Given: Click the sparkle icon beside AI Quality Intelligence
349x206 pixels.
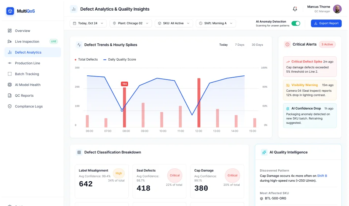Looking at the screenshot, I should [x=264, y=152].
